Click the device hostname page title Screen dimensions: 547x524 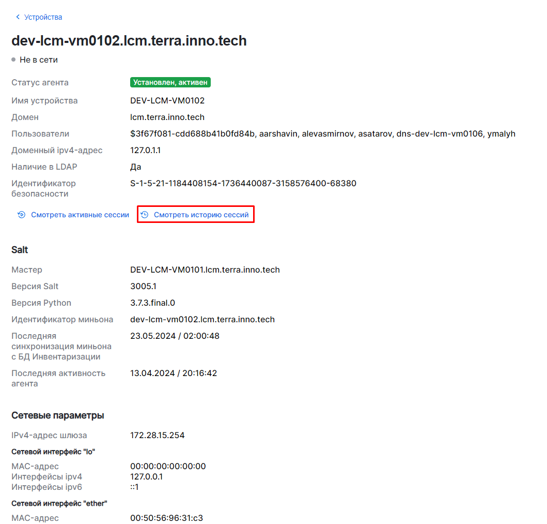tap(129, 41)
